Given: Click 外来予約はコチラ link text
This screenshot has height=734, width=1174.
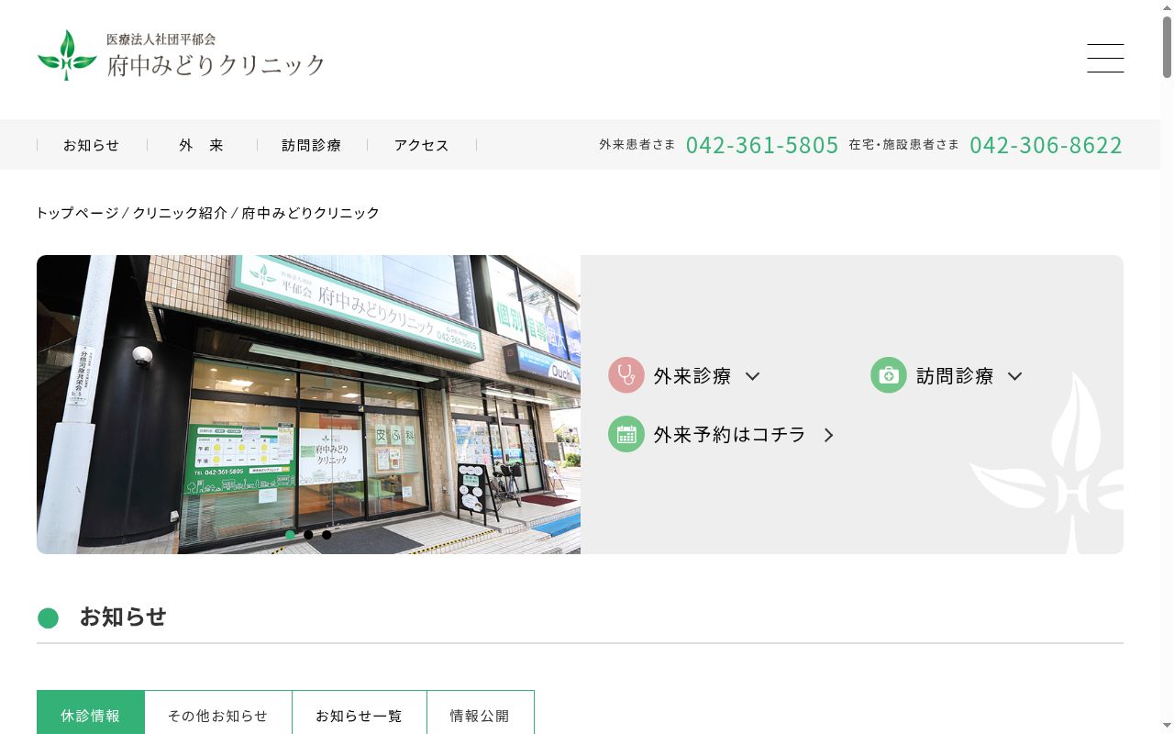Looking at the screenshot, I should pyautogui.click(x=730, y=435).
